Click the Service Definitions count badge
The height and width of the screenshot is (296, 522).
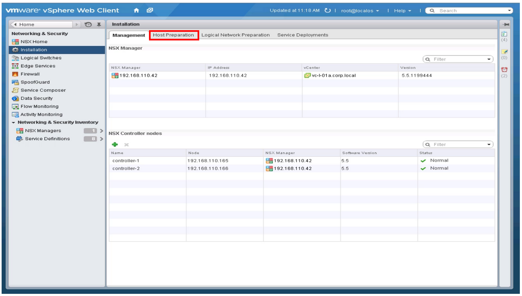[90, 139]
